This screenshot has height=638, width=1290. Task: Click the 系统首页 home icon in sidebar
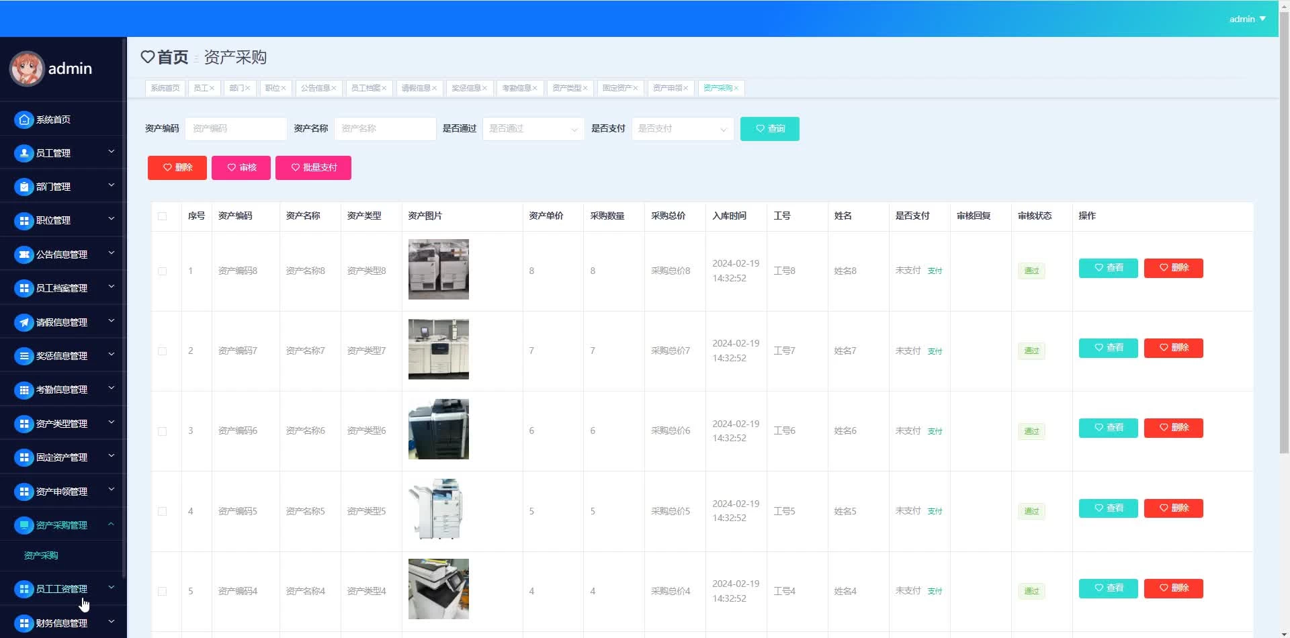tap(24, 120)
